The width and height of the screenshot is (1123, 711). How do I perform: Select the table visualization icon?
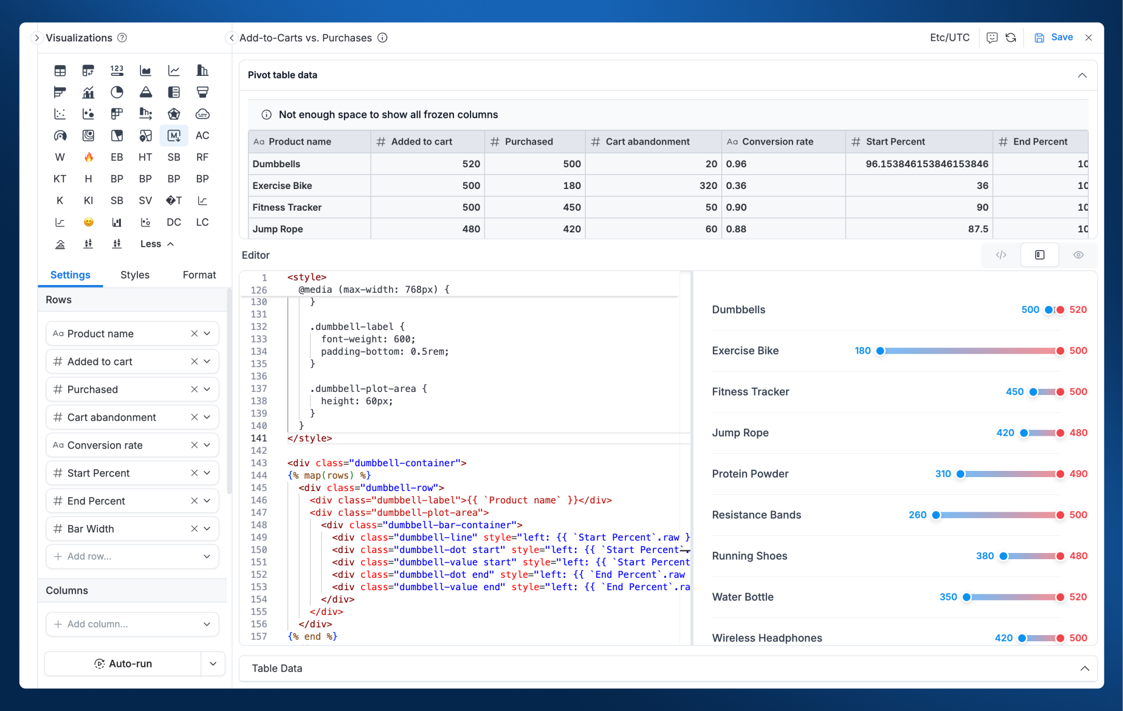tap(60, 70)
